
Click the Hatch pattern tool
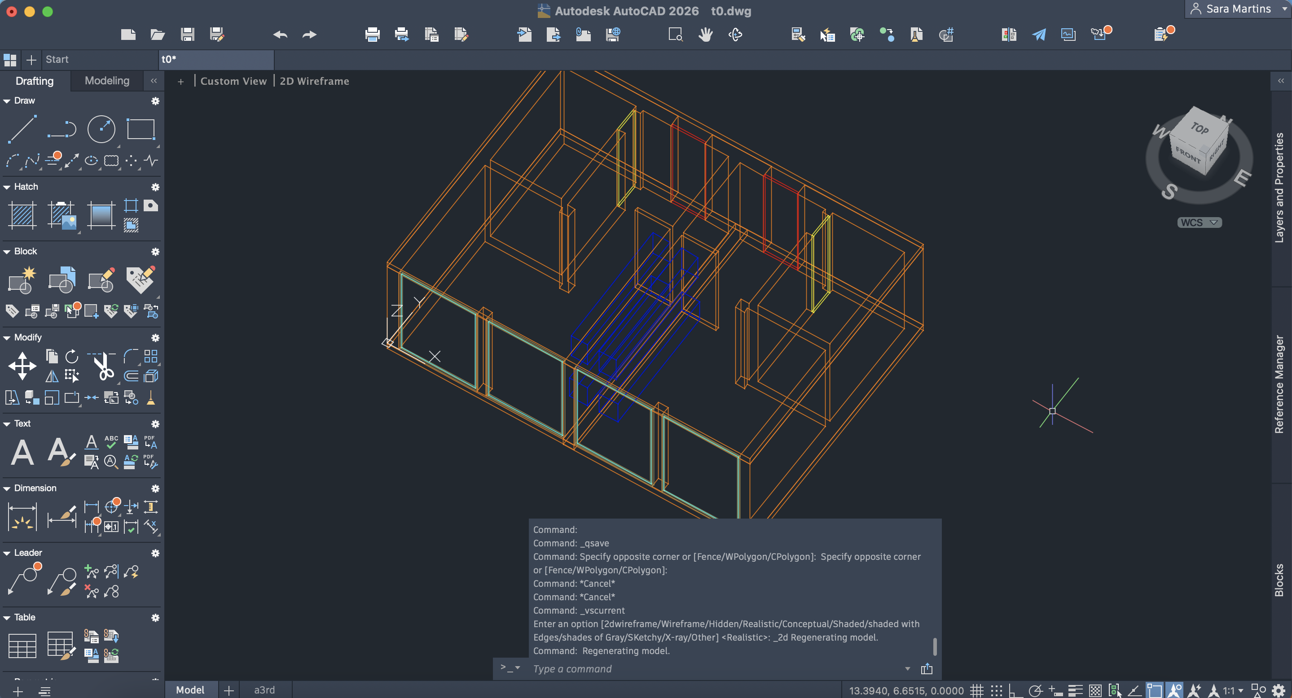coord(22,215)
